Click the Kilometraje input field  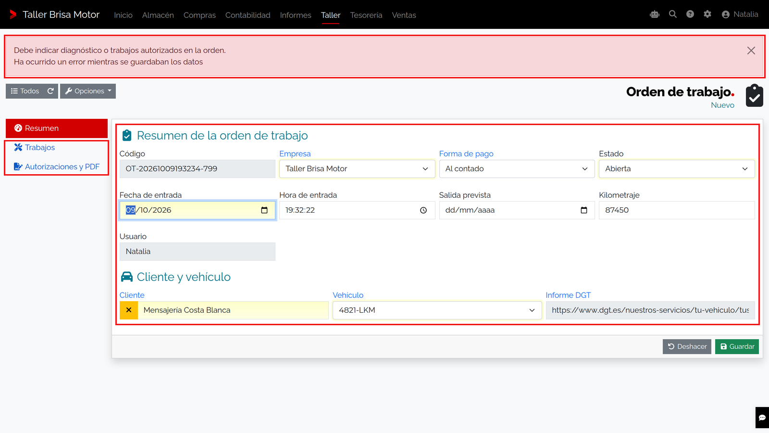coord(677,210)
